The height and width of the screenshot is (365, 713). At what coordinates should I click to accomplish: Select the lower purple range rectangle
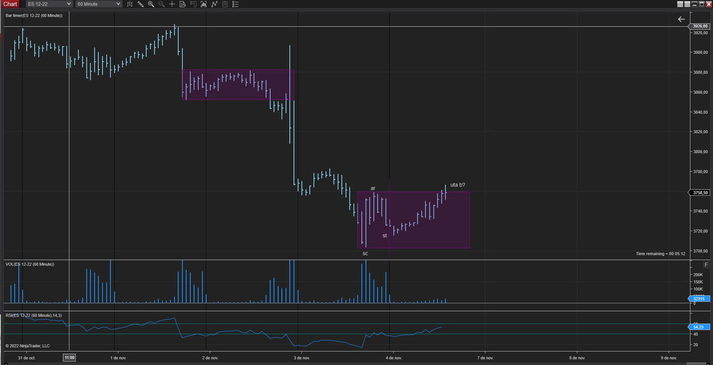(414, 220)
